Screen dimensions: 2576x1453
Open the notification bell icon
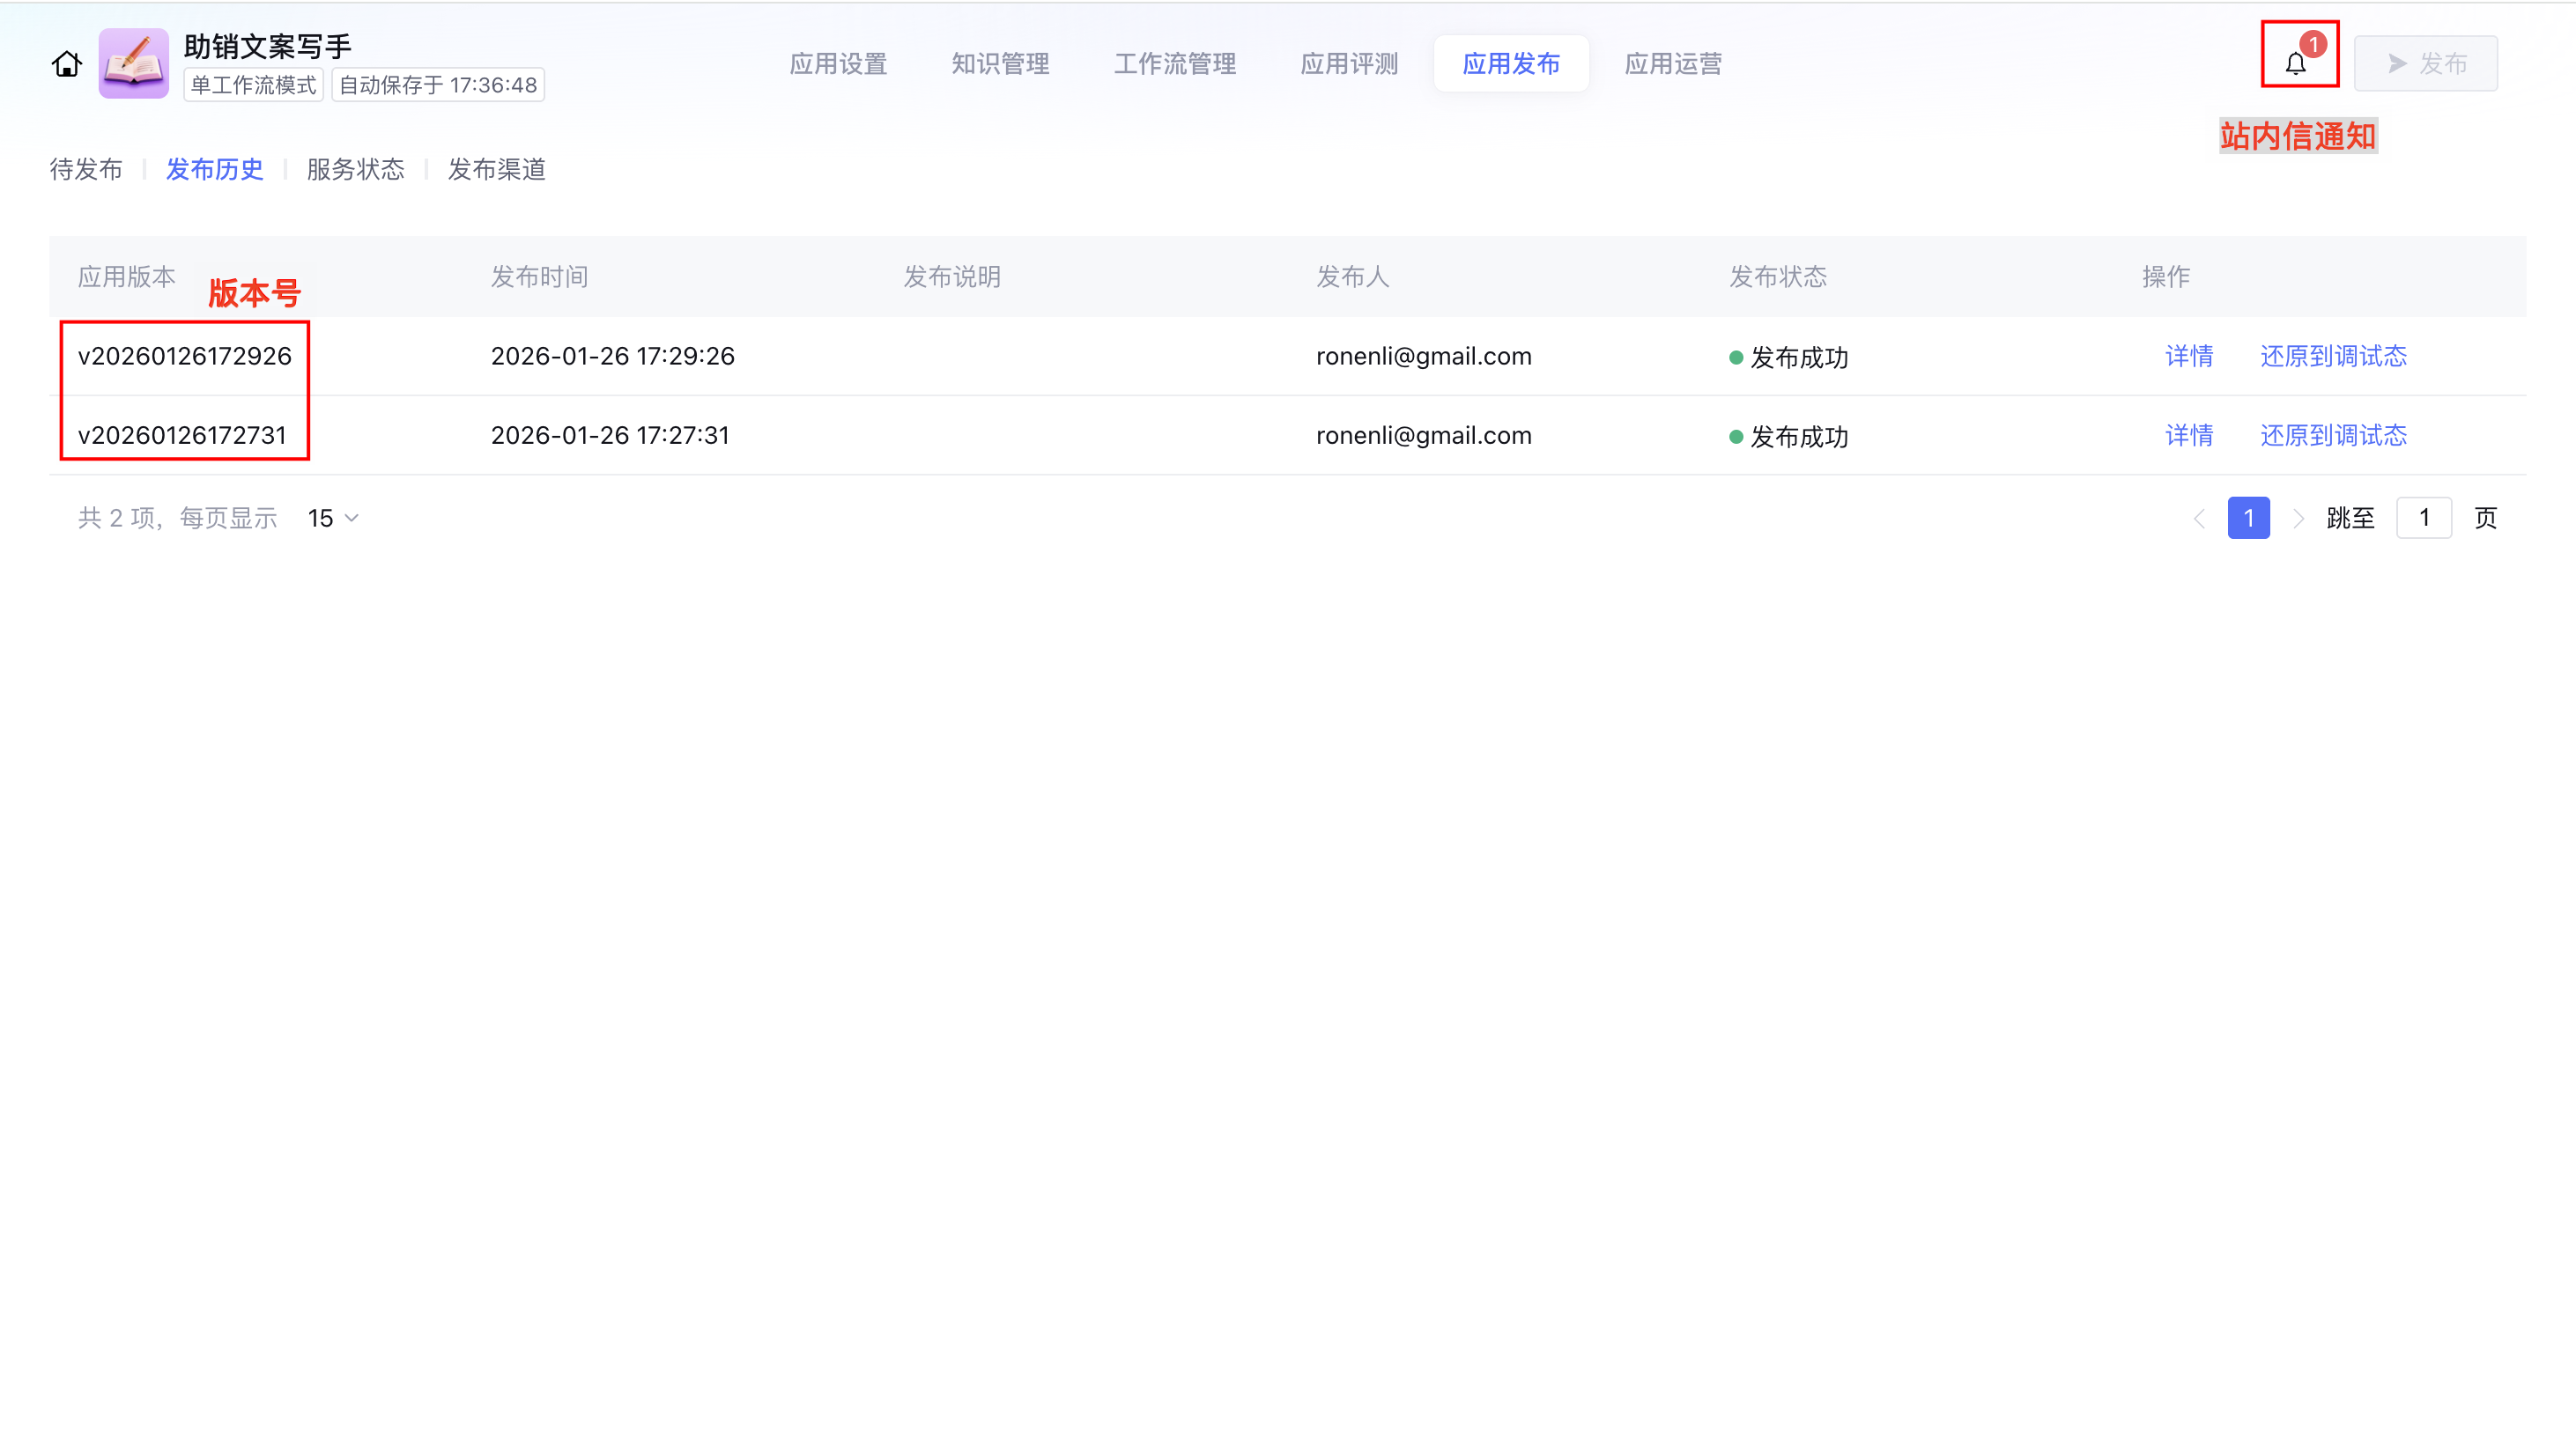click(2296, 64)
